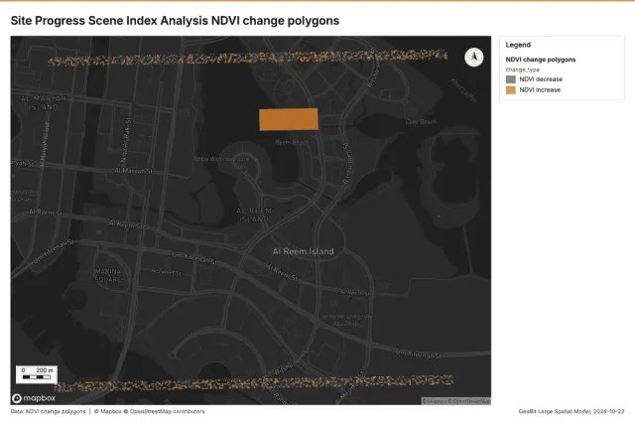Viewport: 635px width, 424px height.
Task: Click the 200 m scale bar
Action: pos(37,374)
